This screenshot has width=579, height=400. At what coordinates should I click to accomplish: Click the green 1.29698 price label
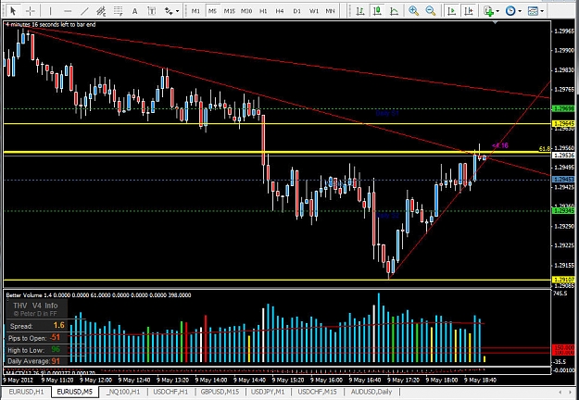(x=564, y=108)
